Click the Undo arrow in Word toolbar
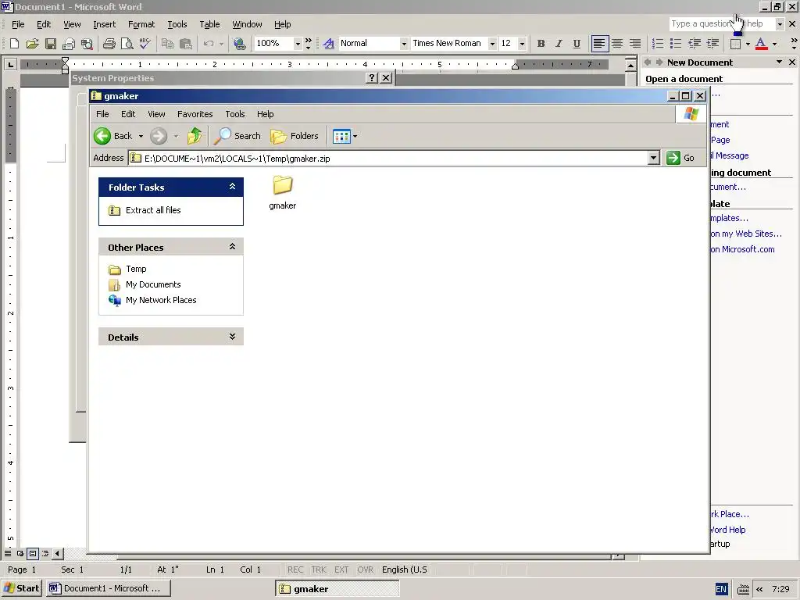Viewport: 800px width, 600px height. point(208,44)
